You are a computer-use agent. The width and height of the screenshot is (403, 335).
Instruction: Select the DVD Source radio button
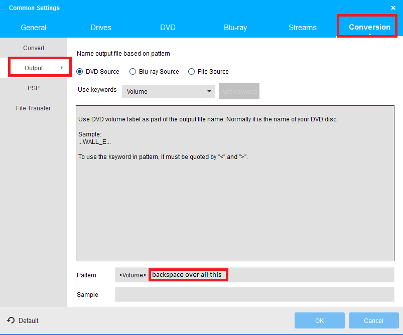pyautogui.click(x=80, y=72)
